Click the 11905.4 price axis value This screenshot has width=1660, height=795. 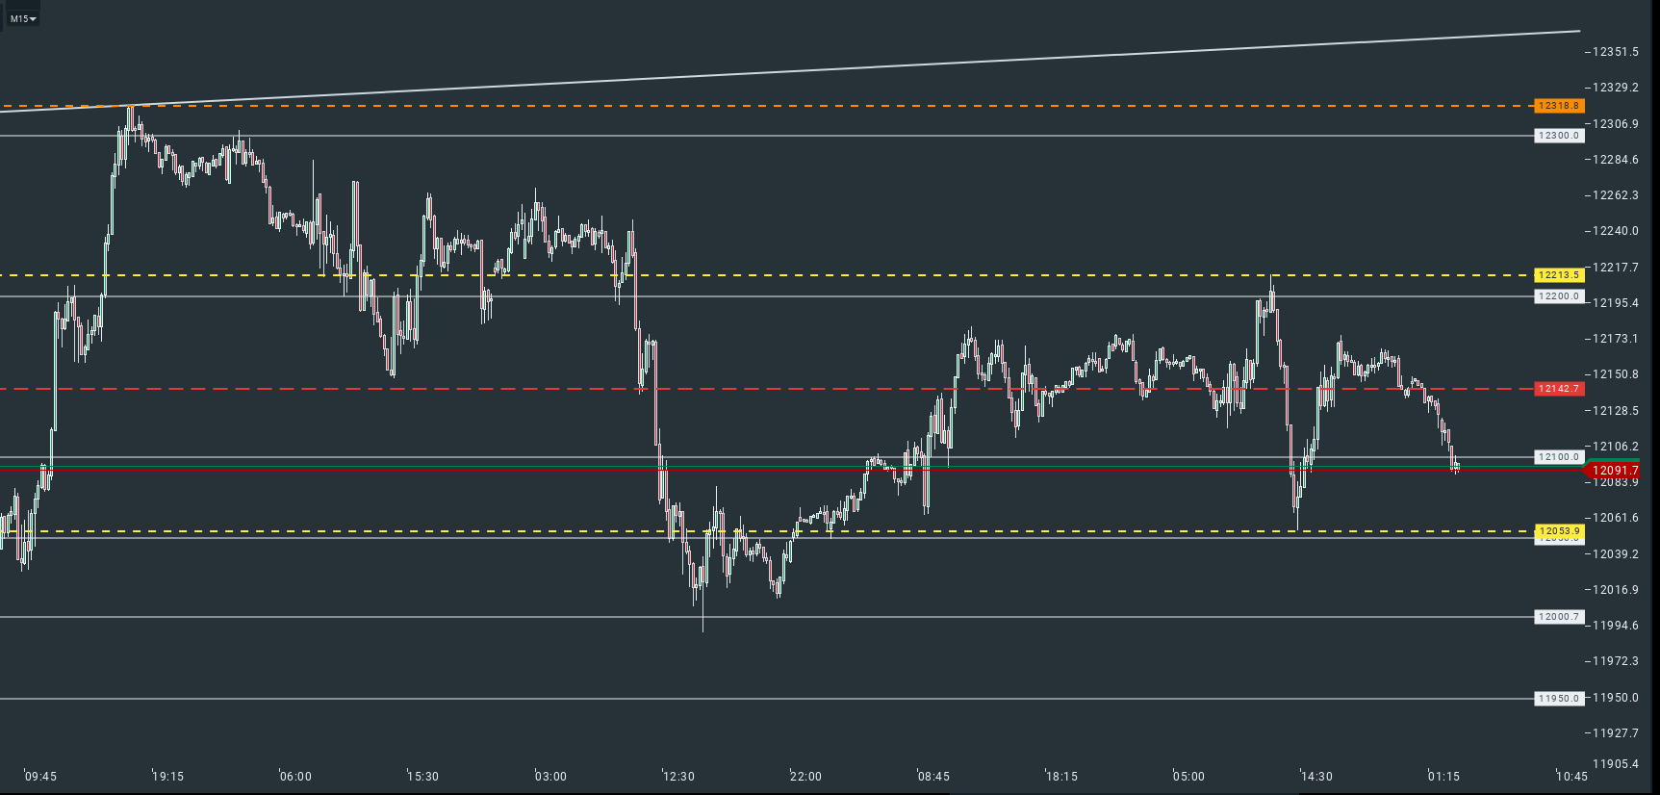click(x=1615, y=764)
